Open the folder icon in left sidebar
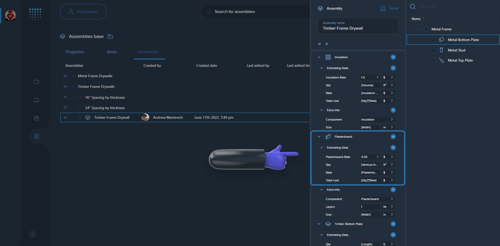 tap(36, 82)
